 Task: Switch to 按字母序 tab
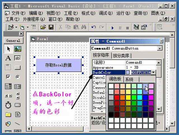point(101,55)
